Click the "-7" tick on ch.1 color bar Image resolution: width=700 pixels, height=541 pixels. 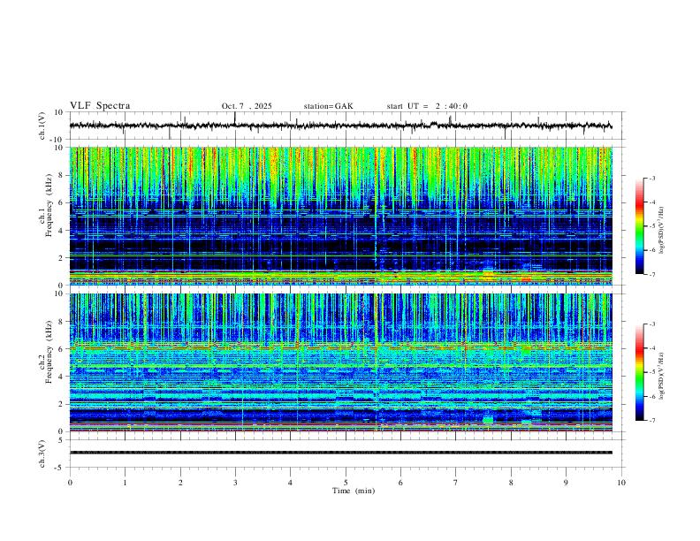pyautogui.click(x=652, y=274)
